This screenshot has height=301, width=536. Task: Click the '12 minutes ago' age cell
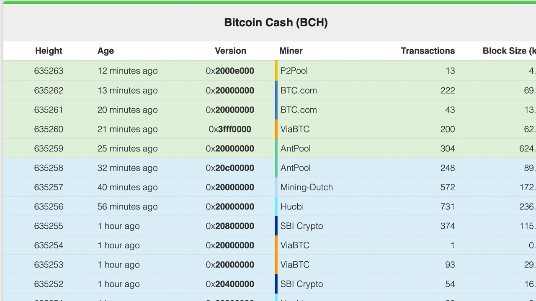(128, 71)
